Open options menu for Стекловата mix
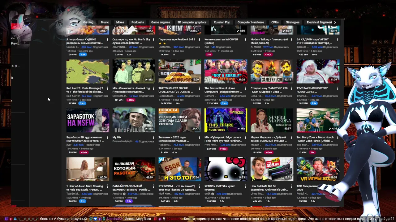The width and height of the screenshot is (396, 222). point(153,88)
